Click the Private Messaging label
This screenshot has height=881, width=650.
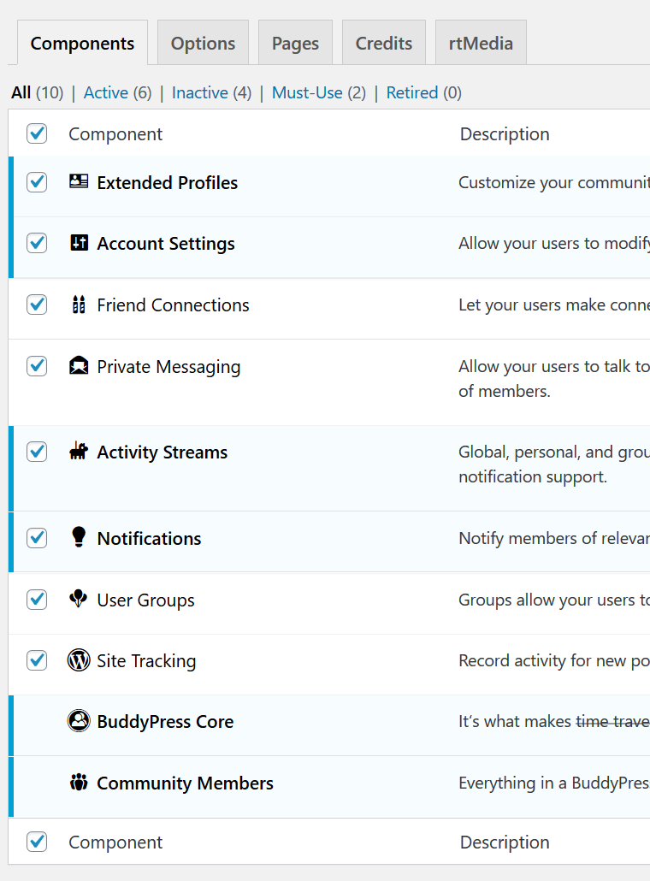coord(168,366)
